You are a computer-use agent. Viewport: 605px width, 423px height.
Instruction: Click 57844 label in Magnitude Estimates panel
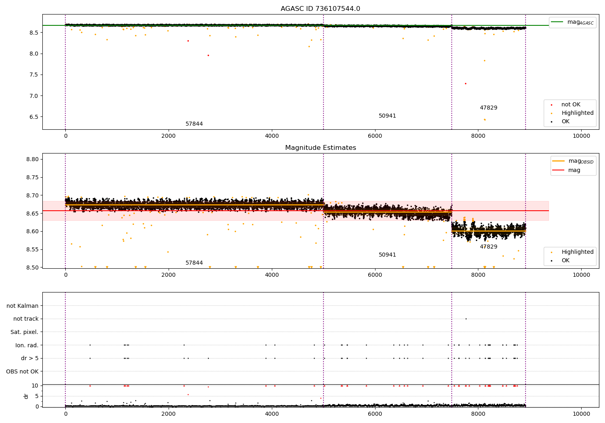pos(194,263)
